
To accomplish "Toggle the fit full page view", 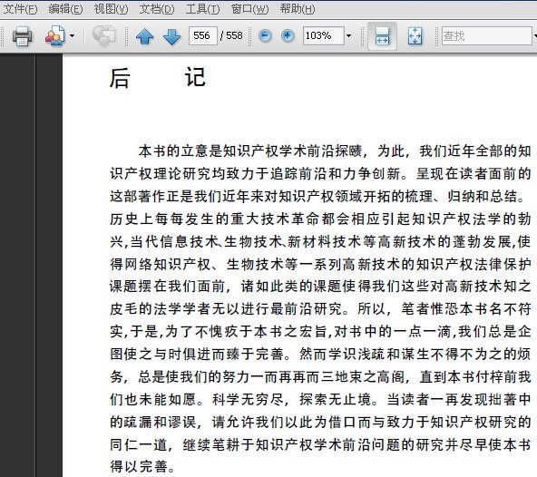I will [415, 36].
